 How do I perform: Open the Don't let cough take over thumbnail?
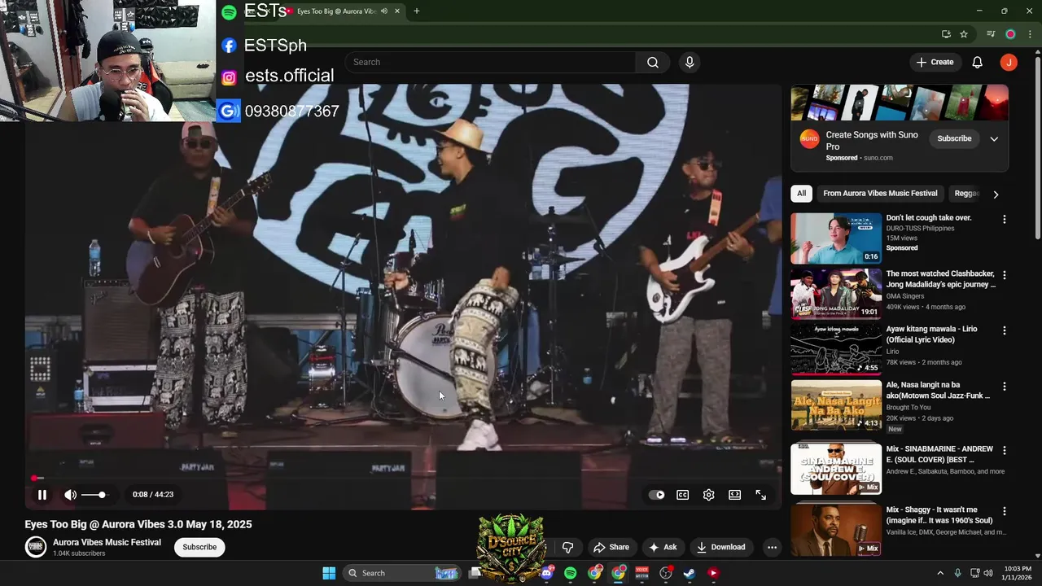tap(836, 238)
